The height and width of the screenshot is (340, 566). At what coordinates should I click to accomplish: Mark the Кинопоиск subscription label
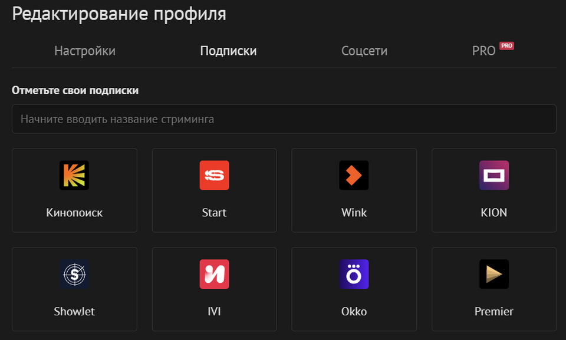(x=74, y=212)
